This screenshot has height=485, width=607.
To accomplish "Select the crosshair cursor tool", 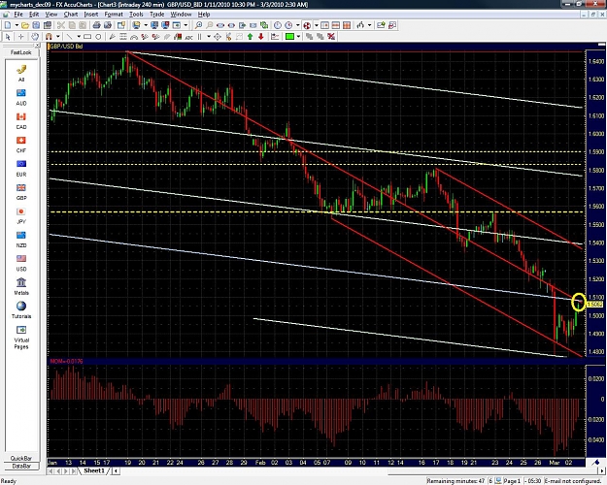I will pos(21,37).
